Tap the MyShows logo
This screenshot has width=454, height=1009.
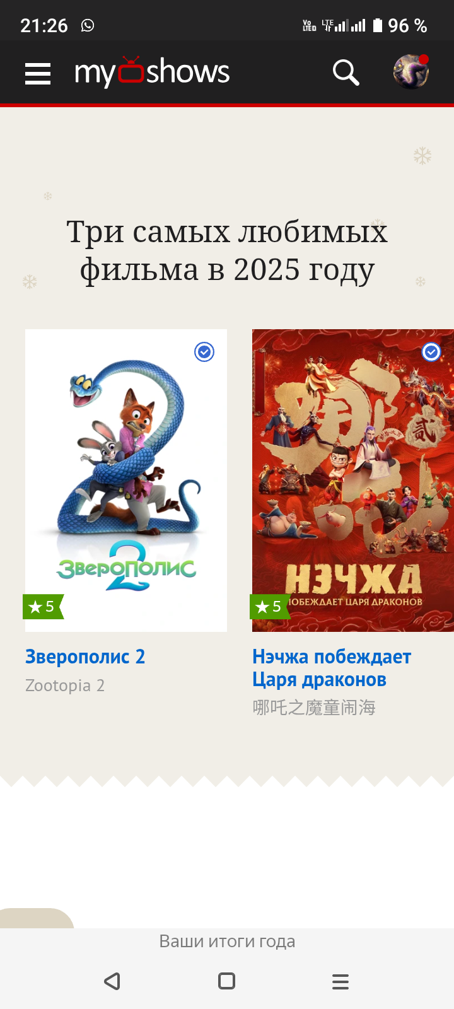152,71
